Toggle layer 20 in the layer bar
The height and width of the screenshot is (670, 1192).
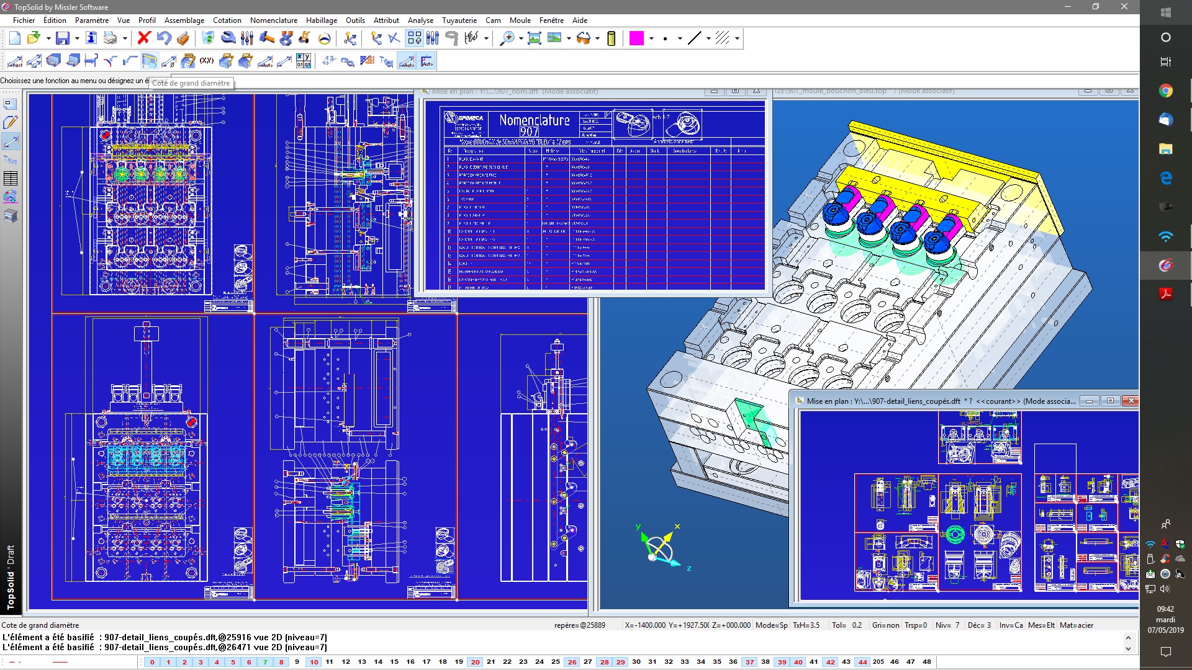click(476, 662)
